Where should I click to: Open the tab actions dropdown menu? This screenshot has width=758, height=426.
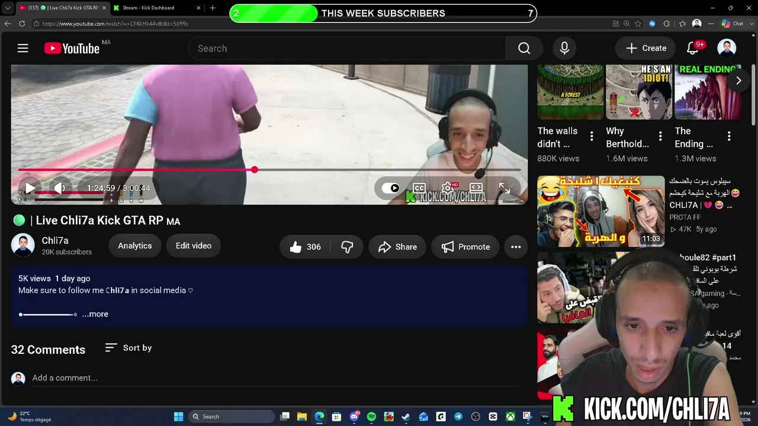pos(7,8)
